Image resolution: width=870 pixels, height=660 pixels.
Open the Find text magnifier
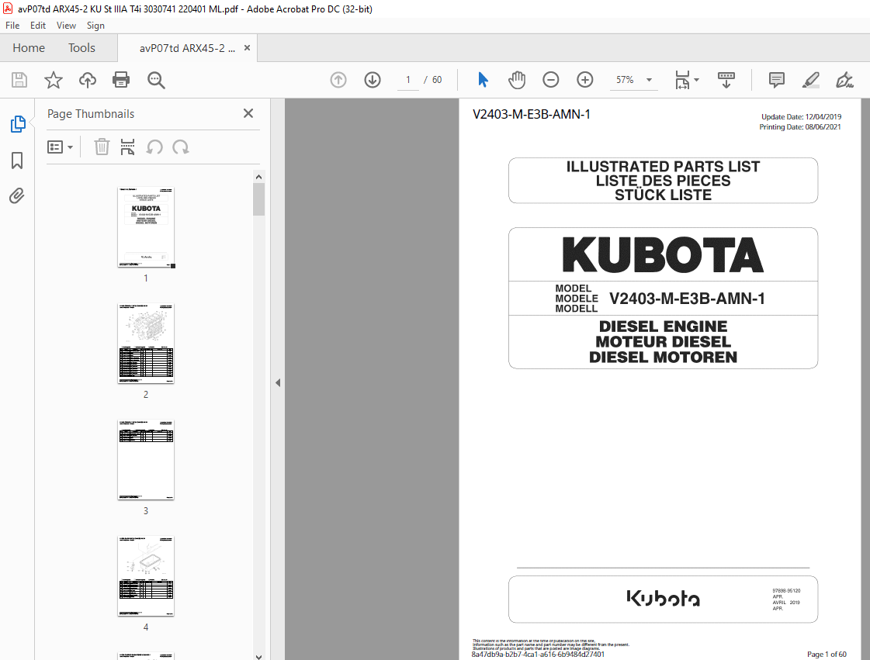point(156,80)
